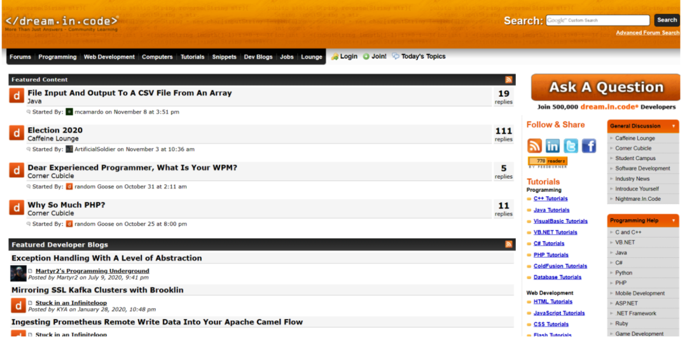
Task: Click the orange d icon beside Why So Much PHP
Action: [x=17, y=208]
